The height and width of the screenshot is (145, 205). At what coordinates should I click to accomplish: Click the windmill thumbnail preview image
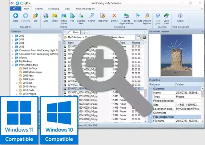(176, 55)
